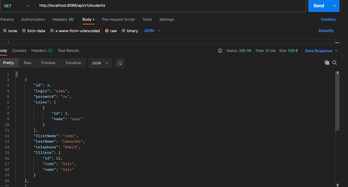Click the Send button

tap(318, 5)
